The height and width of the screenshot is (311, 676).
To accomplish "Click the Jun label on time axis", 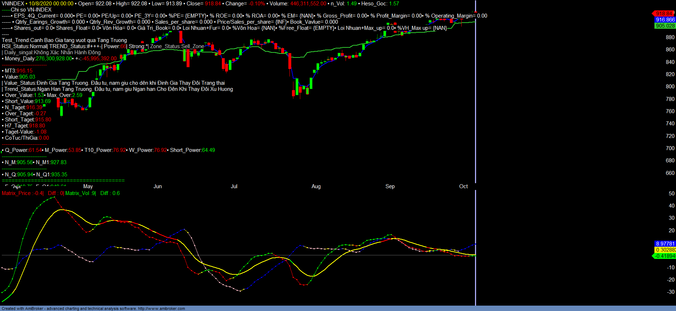I will click(157, 186).
